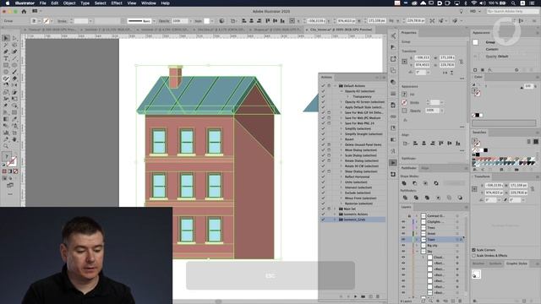Click the Home icon in top bar
This screenshot has height=304, width=541.
click(24, 11)
